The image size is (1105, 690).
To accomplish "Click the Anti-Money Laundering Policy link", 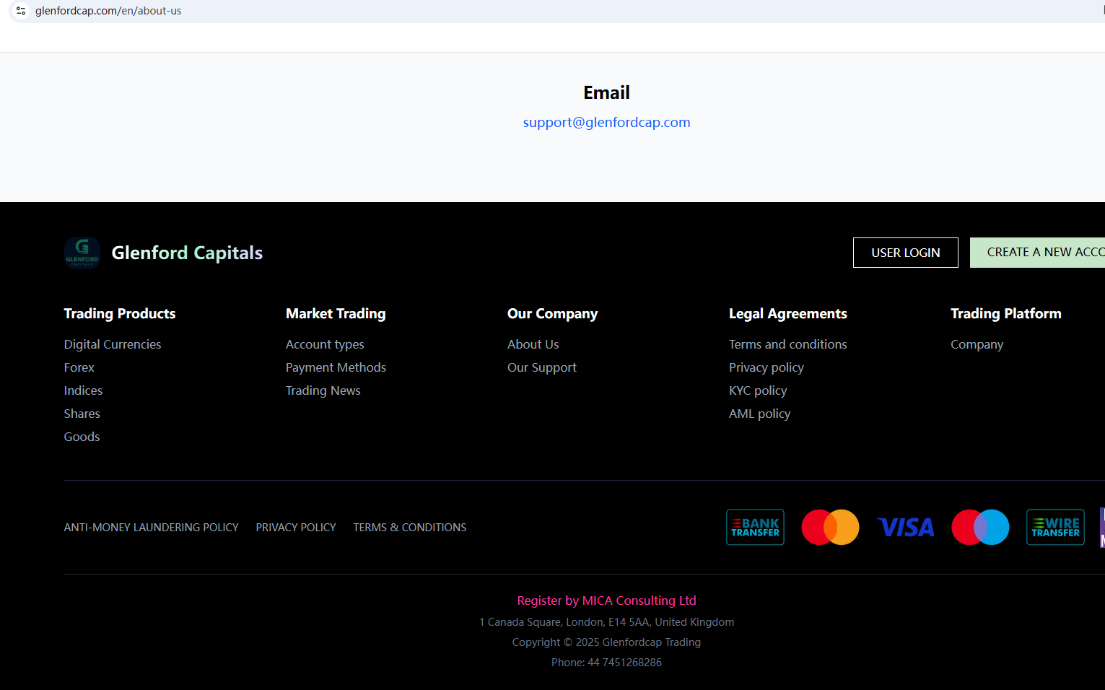I will tap(151, 528).
